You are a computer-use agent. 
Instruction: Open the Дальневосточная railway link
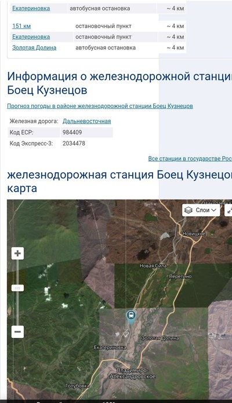point(86,121)
